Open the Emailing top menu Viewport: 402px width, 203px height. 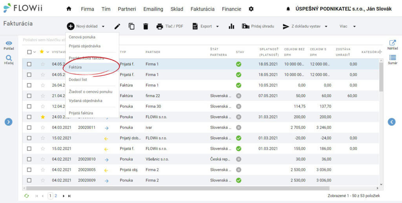point(153,9)
